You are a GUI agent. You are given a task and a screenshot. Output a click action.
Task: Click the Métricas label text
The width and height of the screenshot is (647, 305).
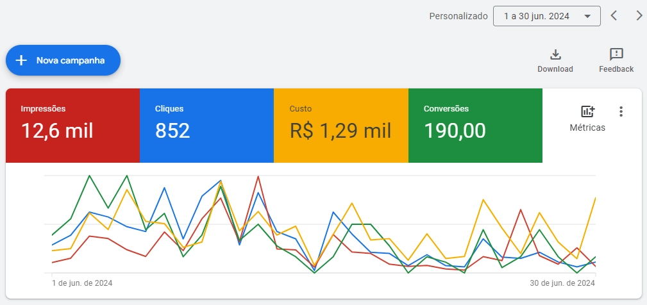587,128
